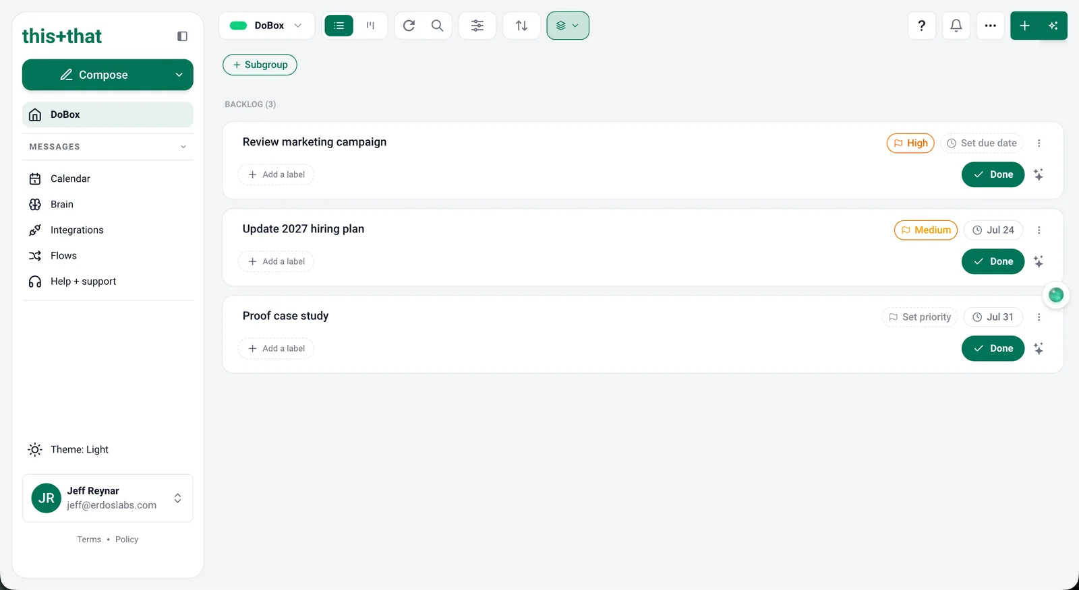Open more options ellipsis in toolbar
The height and width of the screenshot is (590, 1079).
tap(991, 26)
